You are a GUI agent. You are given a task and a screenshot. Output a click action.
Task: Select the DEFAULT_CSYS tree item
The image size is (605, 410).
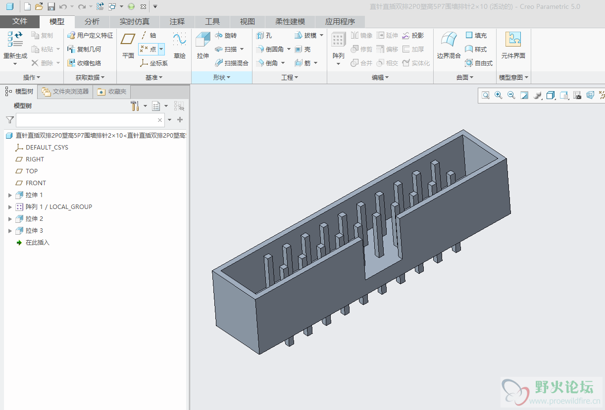pos(42,148)
